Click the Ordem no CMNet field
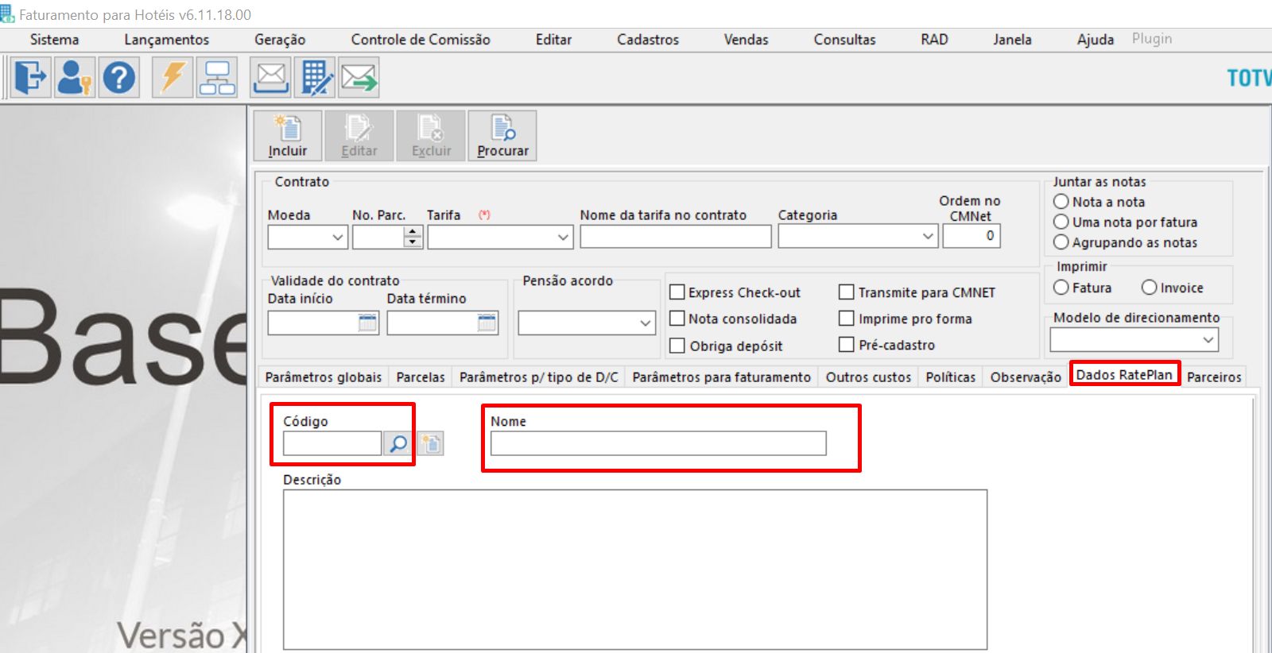Image resolution: width=1272 pixels, height=653 pixels. click(x=971, y=236)
